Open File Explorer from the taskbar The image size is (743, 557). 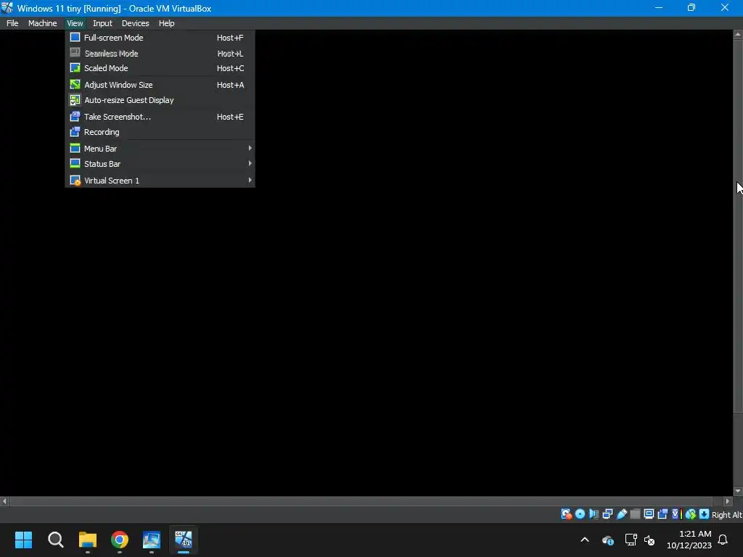(88, 540)
